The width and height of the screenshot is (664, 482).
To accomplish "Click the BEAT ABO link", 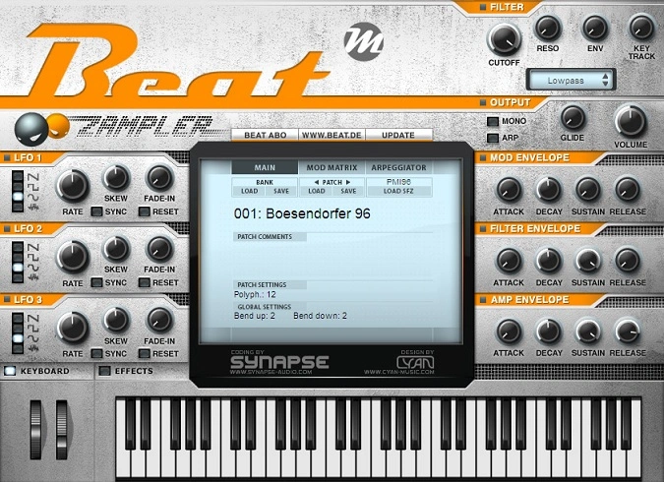I will click(265, 135).
